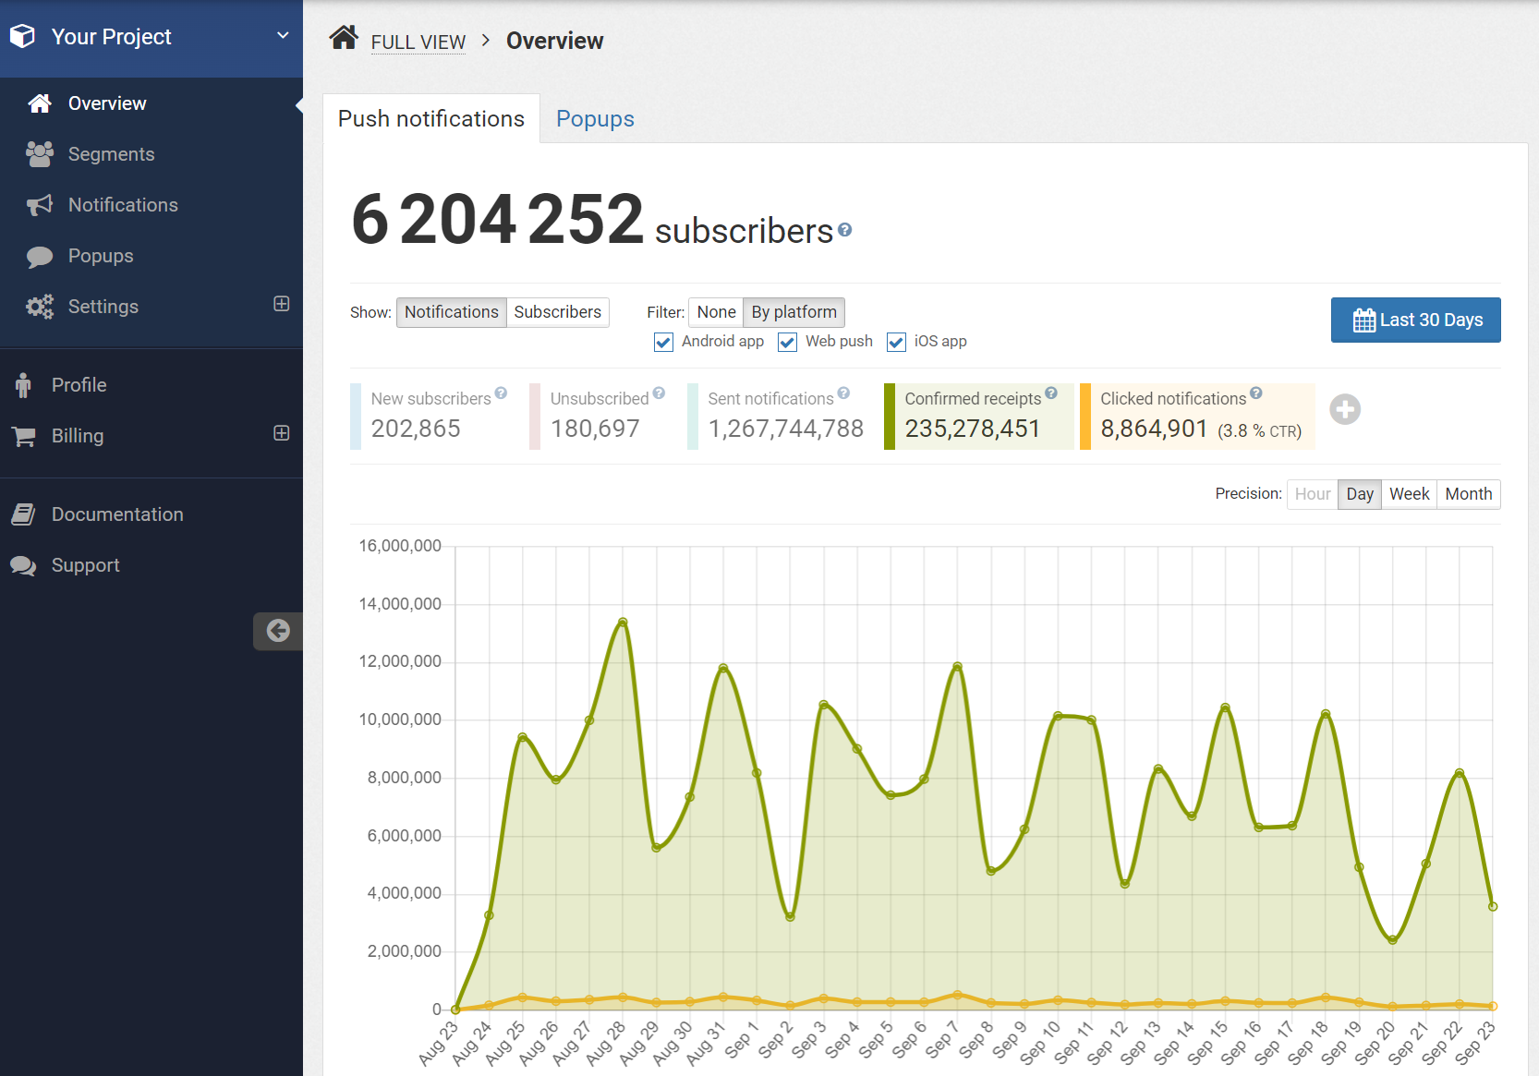Viewport: 1539px width, 1076px height.
Task: Uncheck the iOS app checkbox
Action: pyautogui.click(x=896, y=343)
